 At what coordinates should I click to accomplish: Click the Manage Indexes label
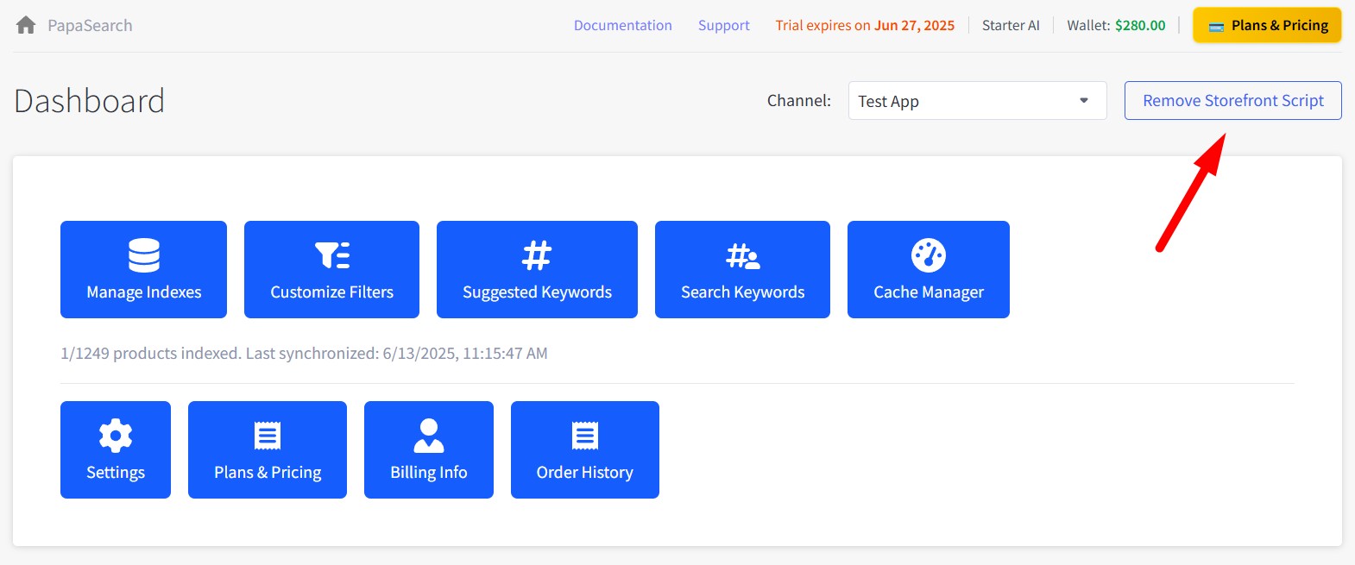(144, 292)
